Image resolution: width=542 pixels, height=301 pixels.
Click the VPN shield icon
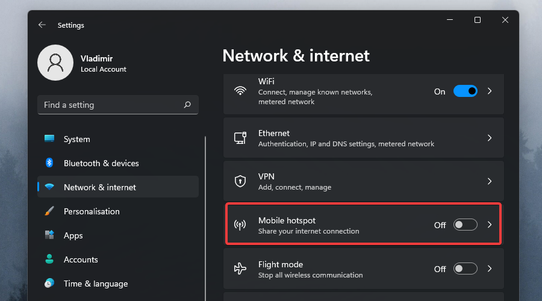(240, 181)
